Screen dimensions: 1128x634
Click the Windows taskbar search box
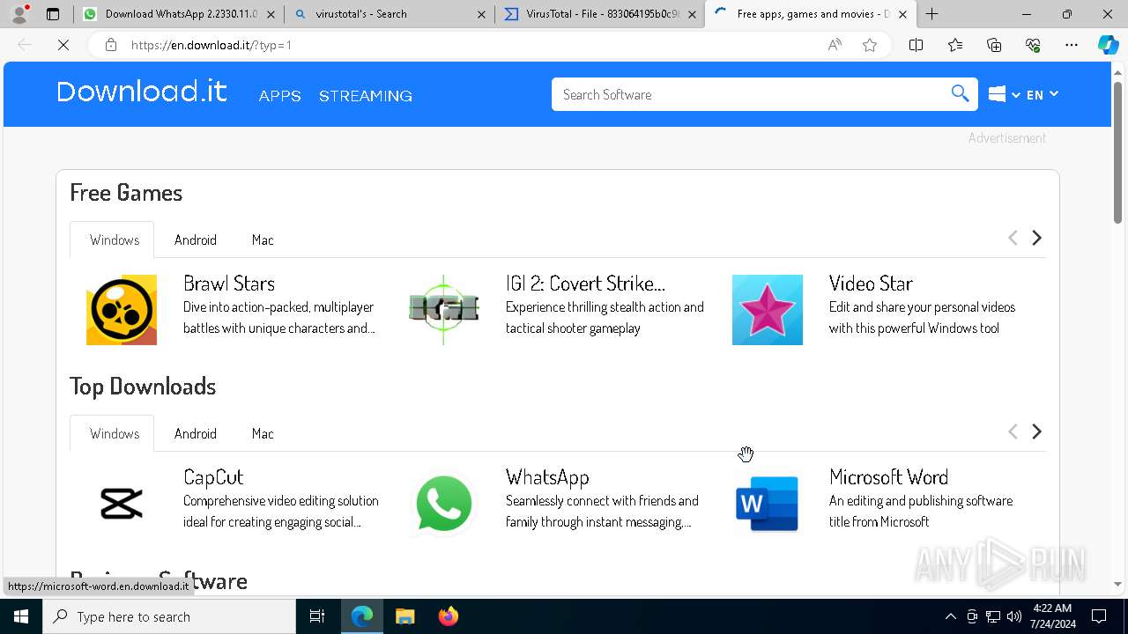pyautogui.click(x=169, y=616)
